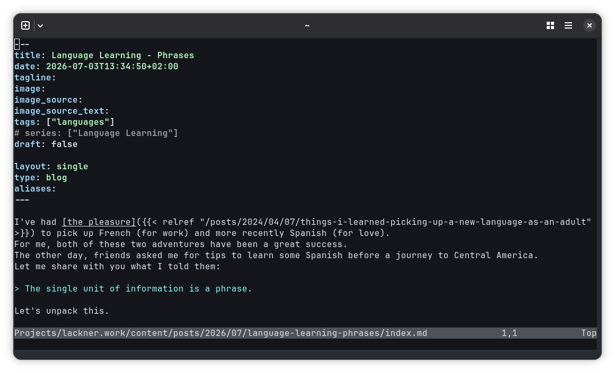Click the date value 2026-07-03T13:34:50+02:00
The image size is (615, 373).
pos(112,67)
